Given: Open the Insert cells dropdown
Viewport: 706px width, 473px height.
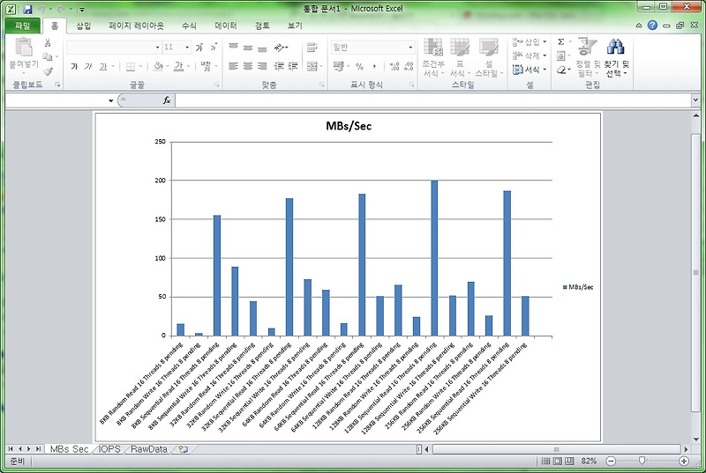Looking at the screenshot, I should (545, 41).
